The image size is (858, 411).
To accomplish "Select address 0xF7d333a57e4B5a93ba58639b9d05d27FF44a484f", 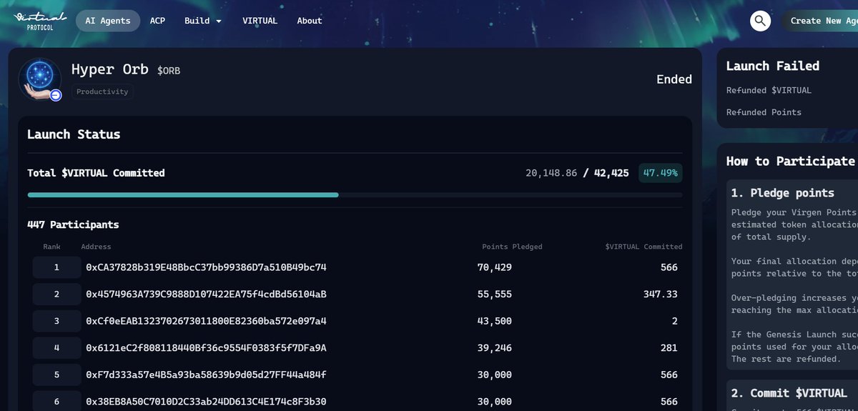I will click(x=206, y=375).
